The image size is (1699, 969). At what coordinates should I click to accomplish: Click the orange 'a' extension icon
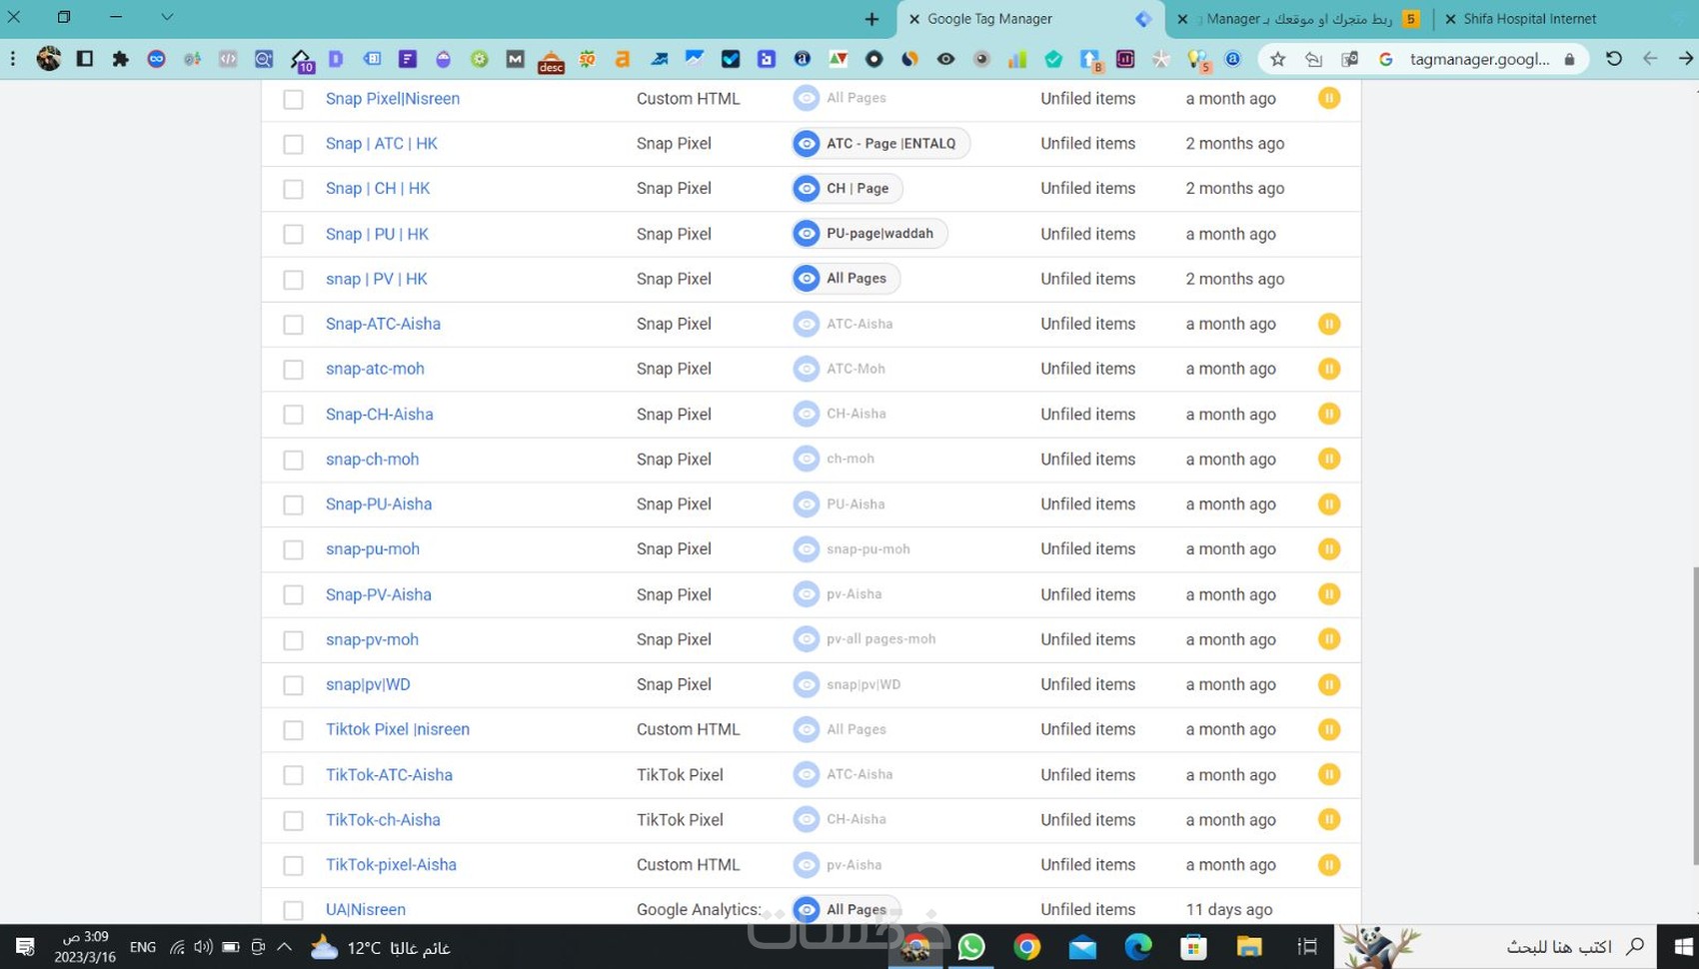coord(623,59)
